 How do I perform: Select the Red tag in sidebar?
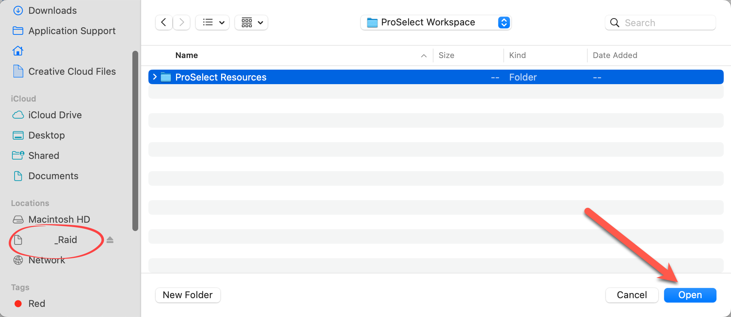[36, 304]
